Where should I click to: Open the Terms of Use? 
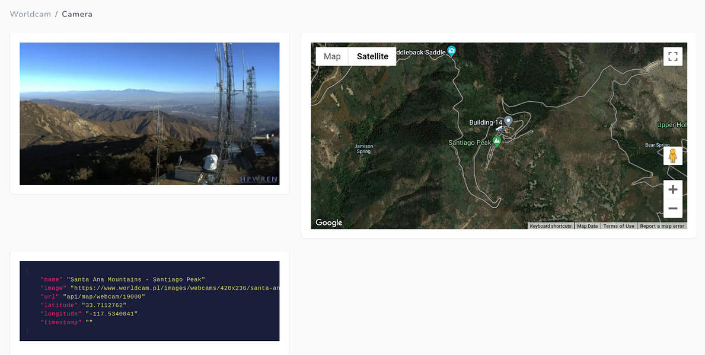tap(619, 226)
